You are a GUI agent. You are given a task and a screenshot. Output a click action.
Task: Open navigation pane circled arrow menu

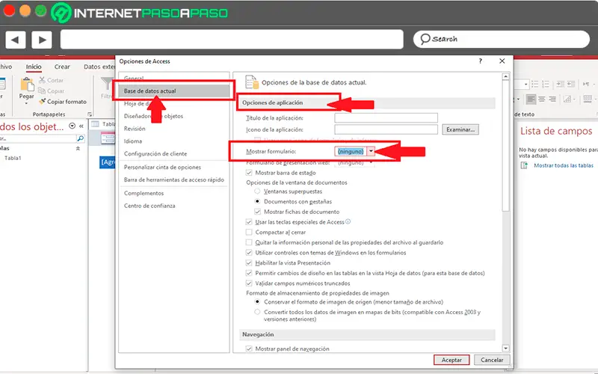coord(72,126)
